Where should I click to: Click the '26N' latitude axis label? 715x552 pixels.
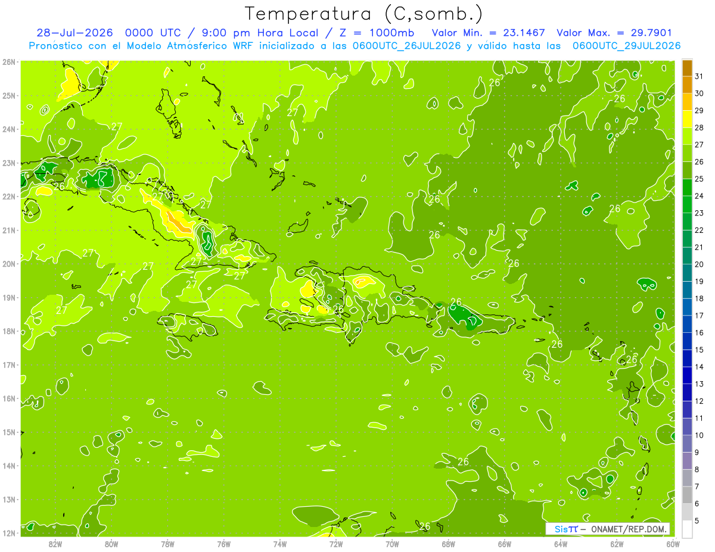[x=9, y=62]
